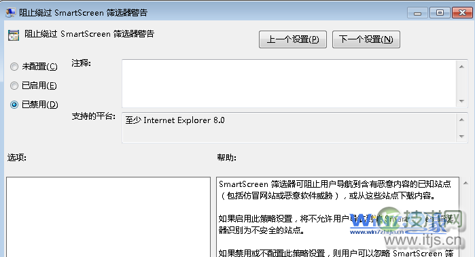Click the empty 选项 options pane
This screenshot has width=475, height=257.
108,217
